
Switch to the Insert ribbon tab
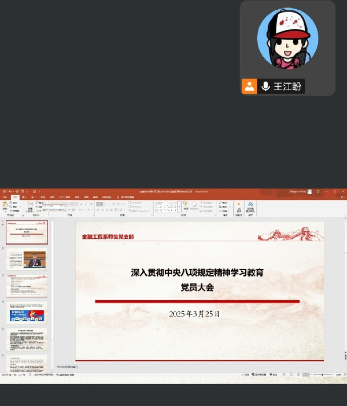coord(24,197)
